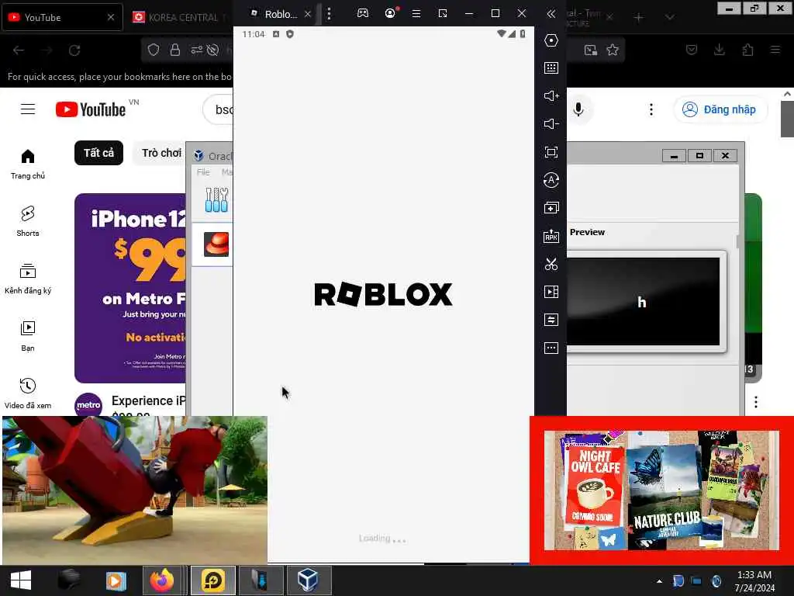Image resolution: width=794 pixels, height=596 pixels.
Task: Switch to the KOREA CENTRAL browser tab
Action: 178,17
